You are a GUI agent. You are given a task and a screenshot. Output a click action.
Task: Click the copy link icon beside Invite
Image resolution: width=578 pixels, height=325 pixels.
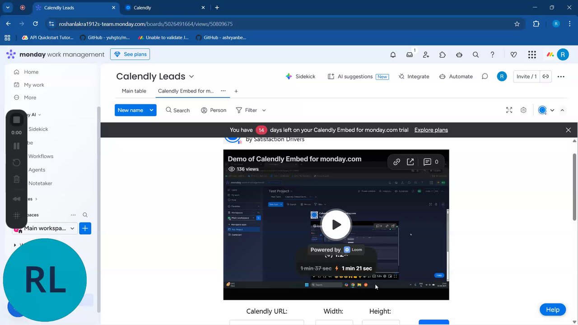(545, 76)
